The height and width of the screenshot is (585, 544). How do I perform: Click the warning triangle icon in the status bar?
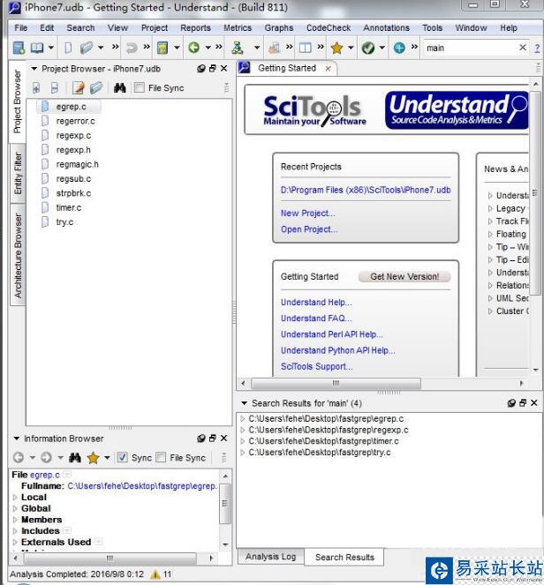(155, 574)
